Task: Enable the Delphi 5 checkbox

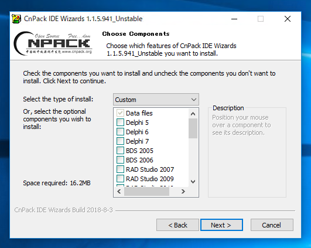Action: click(x=120, y=123)
